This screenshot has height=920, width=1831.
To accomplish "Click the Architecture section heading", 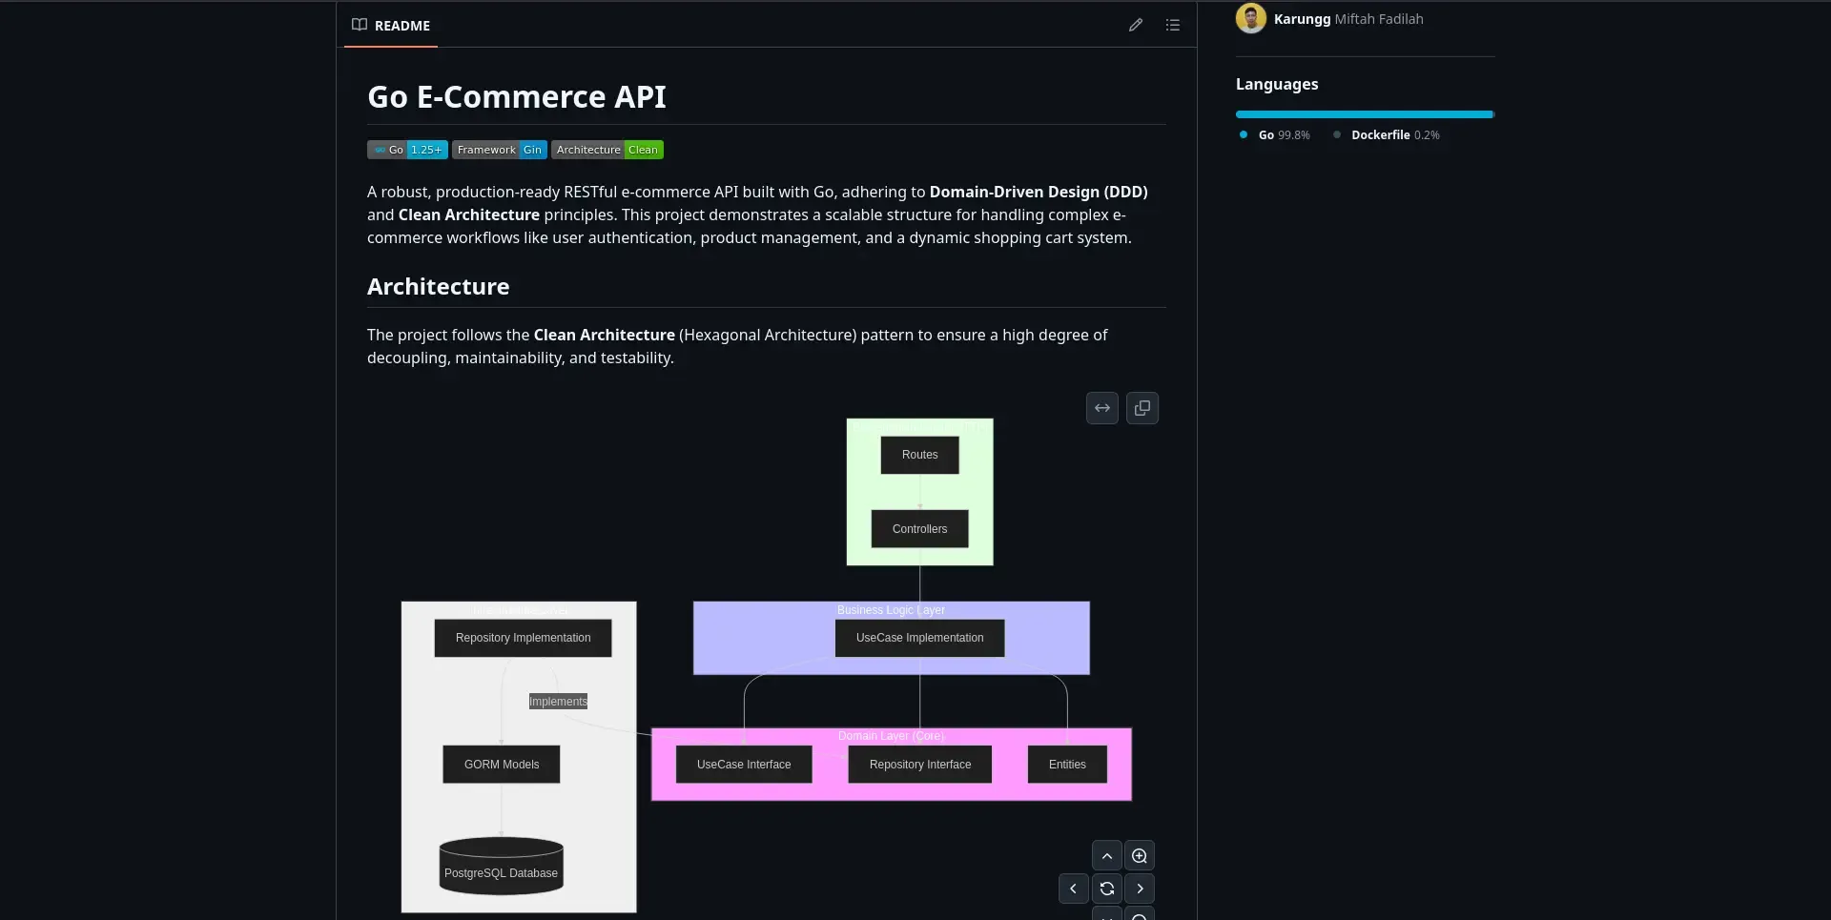I will tap(439, 287).
